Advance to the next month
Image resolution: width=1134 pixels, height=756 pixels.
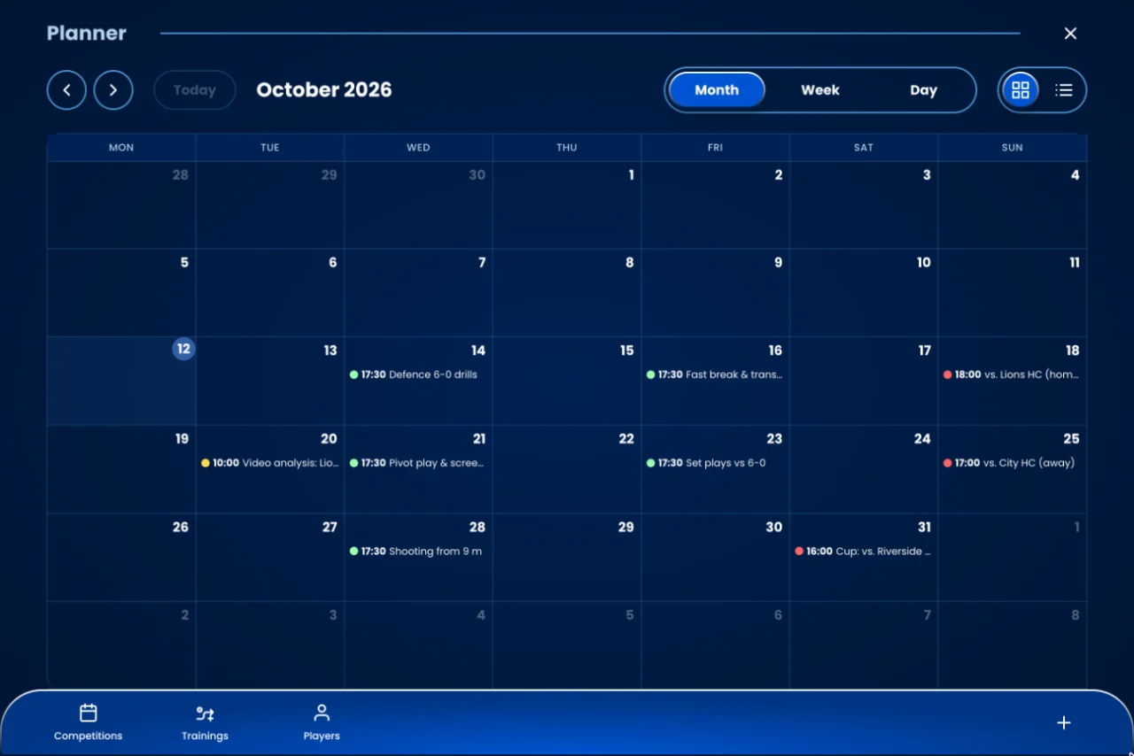tap(113, 90)
